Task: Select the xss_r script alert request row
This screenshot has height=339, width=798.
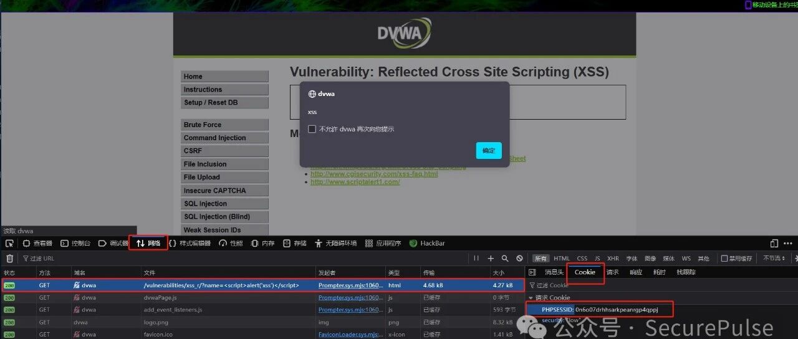Action: [262, 285]
